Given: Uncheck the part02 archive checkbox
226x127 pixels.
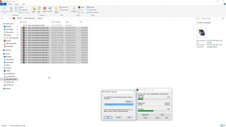Looking at the screenshot, I should click(22, 30).
